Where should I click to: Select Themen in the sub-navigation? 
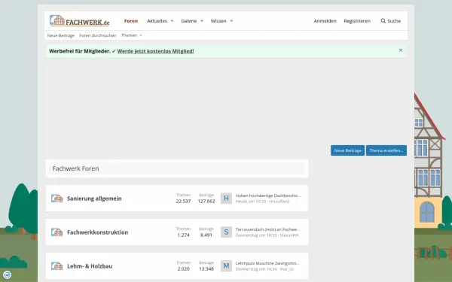[x=129, y=35]
